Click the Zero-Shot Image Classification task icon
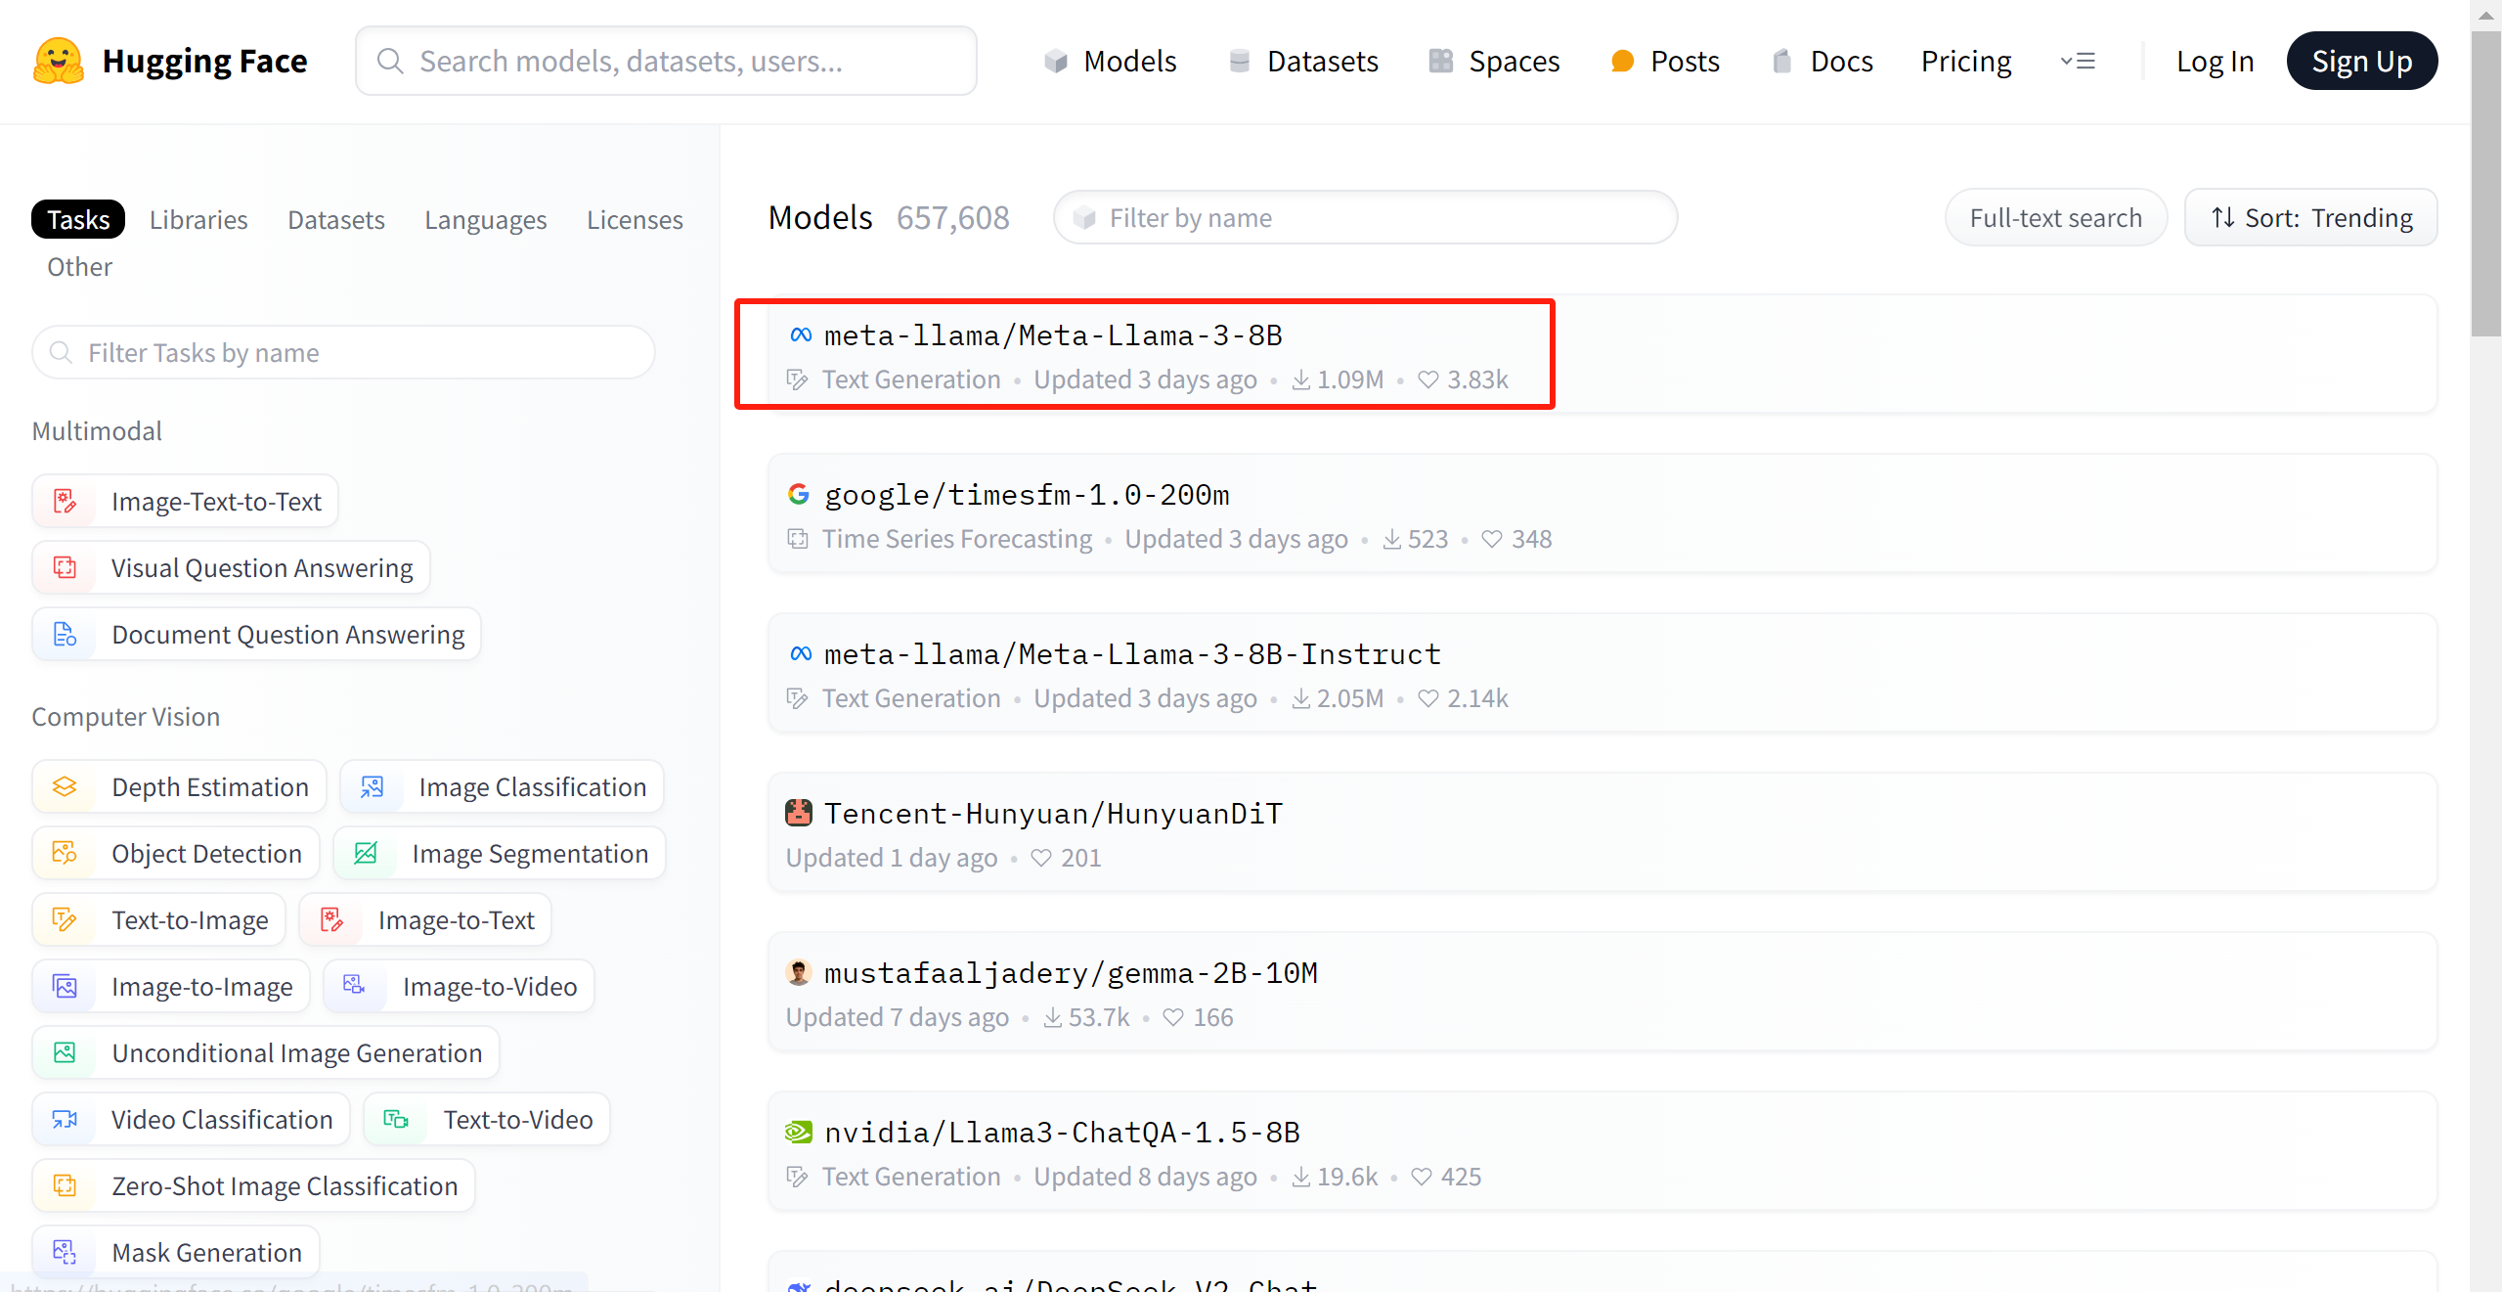 point(65,1186)
